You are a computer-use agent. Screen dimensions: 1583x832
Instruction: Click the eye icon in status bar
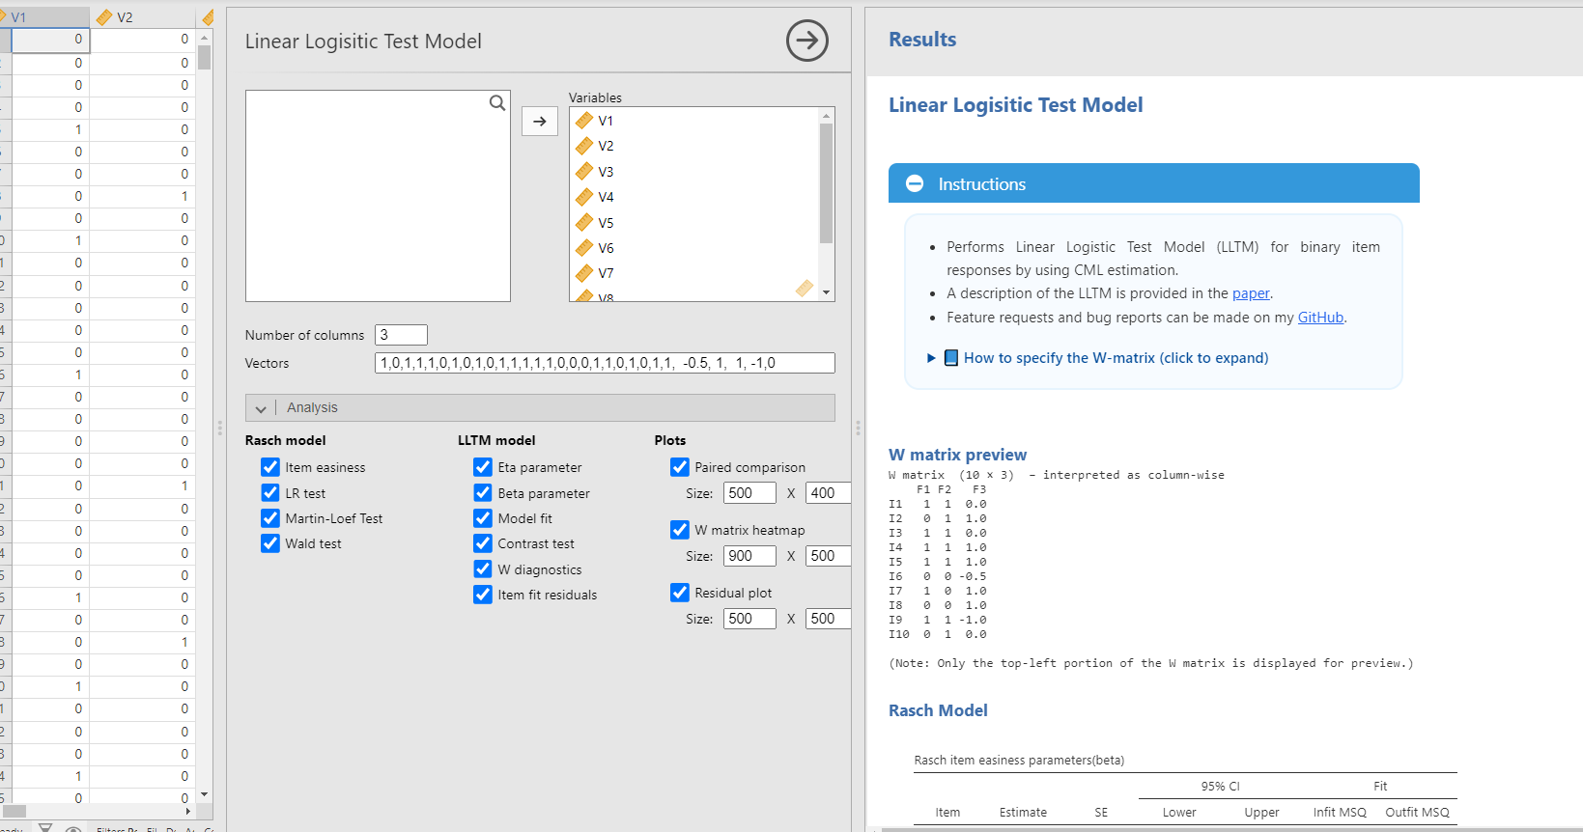coord(73,828)
